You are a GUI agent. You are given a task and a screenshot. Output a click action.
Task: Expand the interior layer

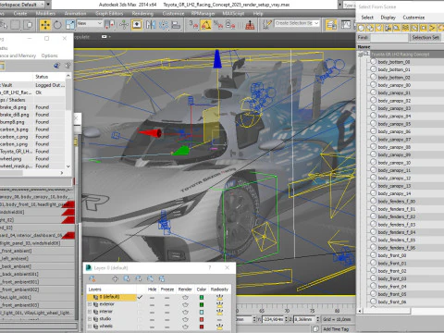click(90, 312)
